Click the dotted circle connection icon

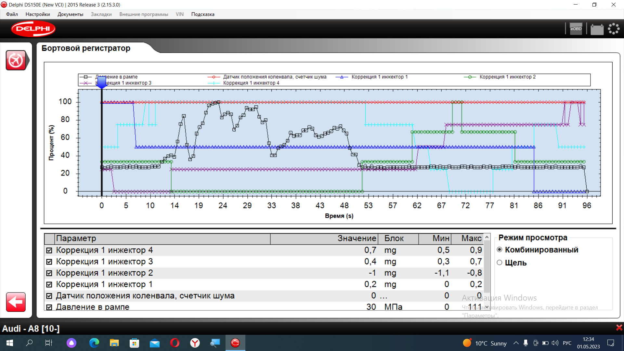pyautogui.click(x=614, y=29)
